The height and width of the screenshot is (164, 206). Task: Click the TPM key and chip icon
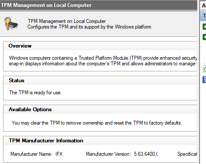click(x=11, y=24)
